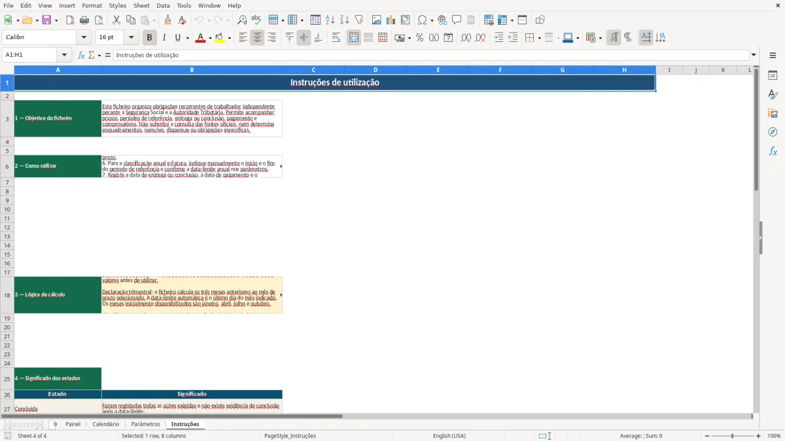The height and width of the screenshot is (441, 785).
Task: Open the Styles sidebar panel
Action: (773, 94)
